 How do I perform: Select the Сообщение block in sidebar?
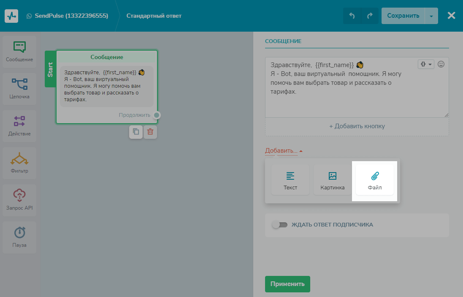tap(19, 52)
